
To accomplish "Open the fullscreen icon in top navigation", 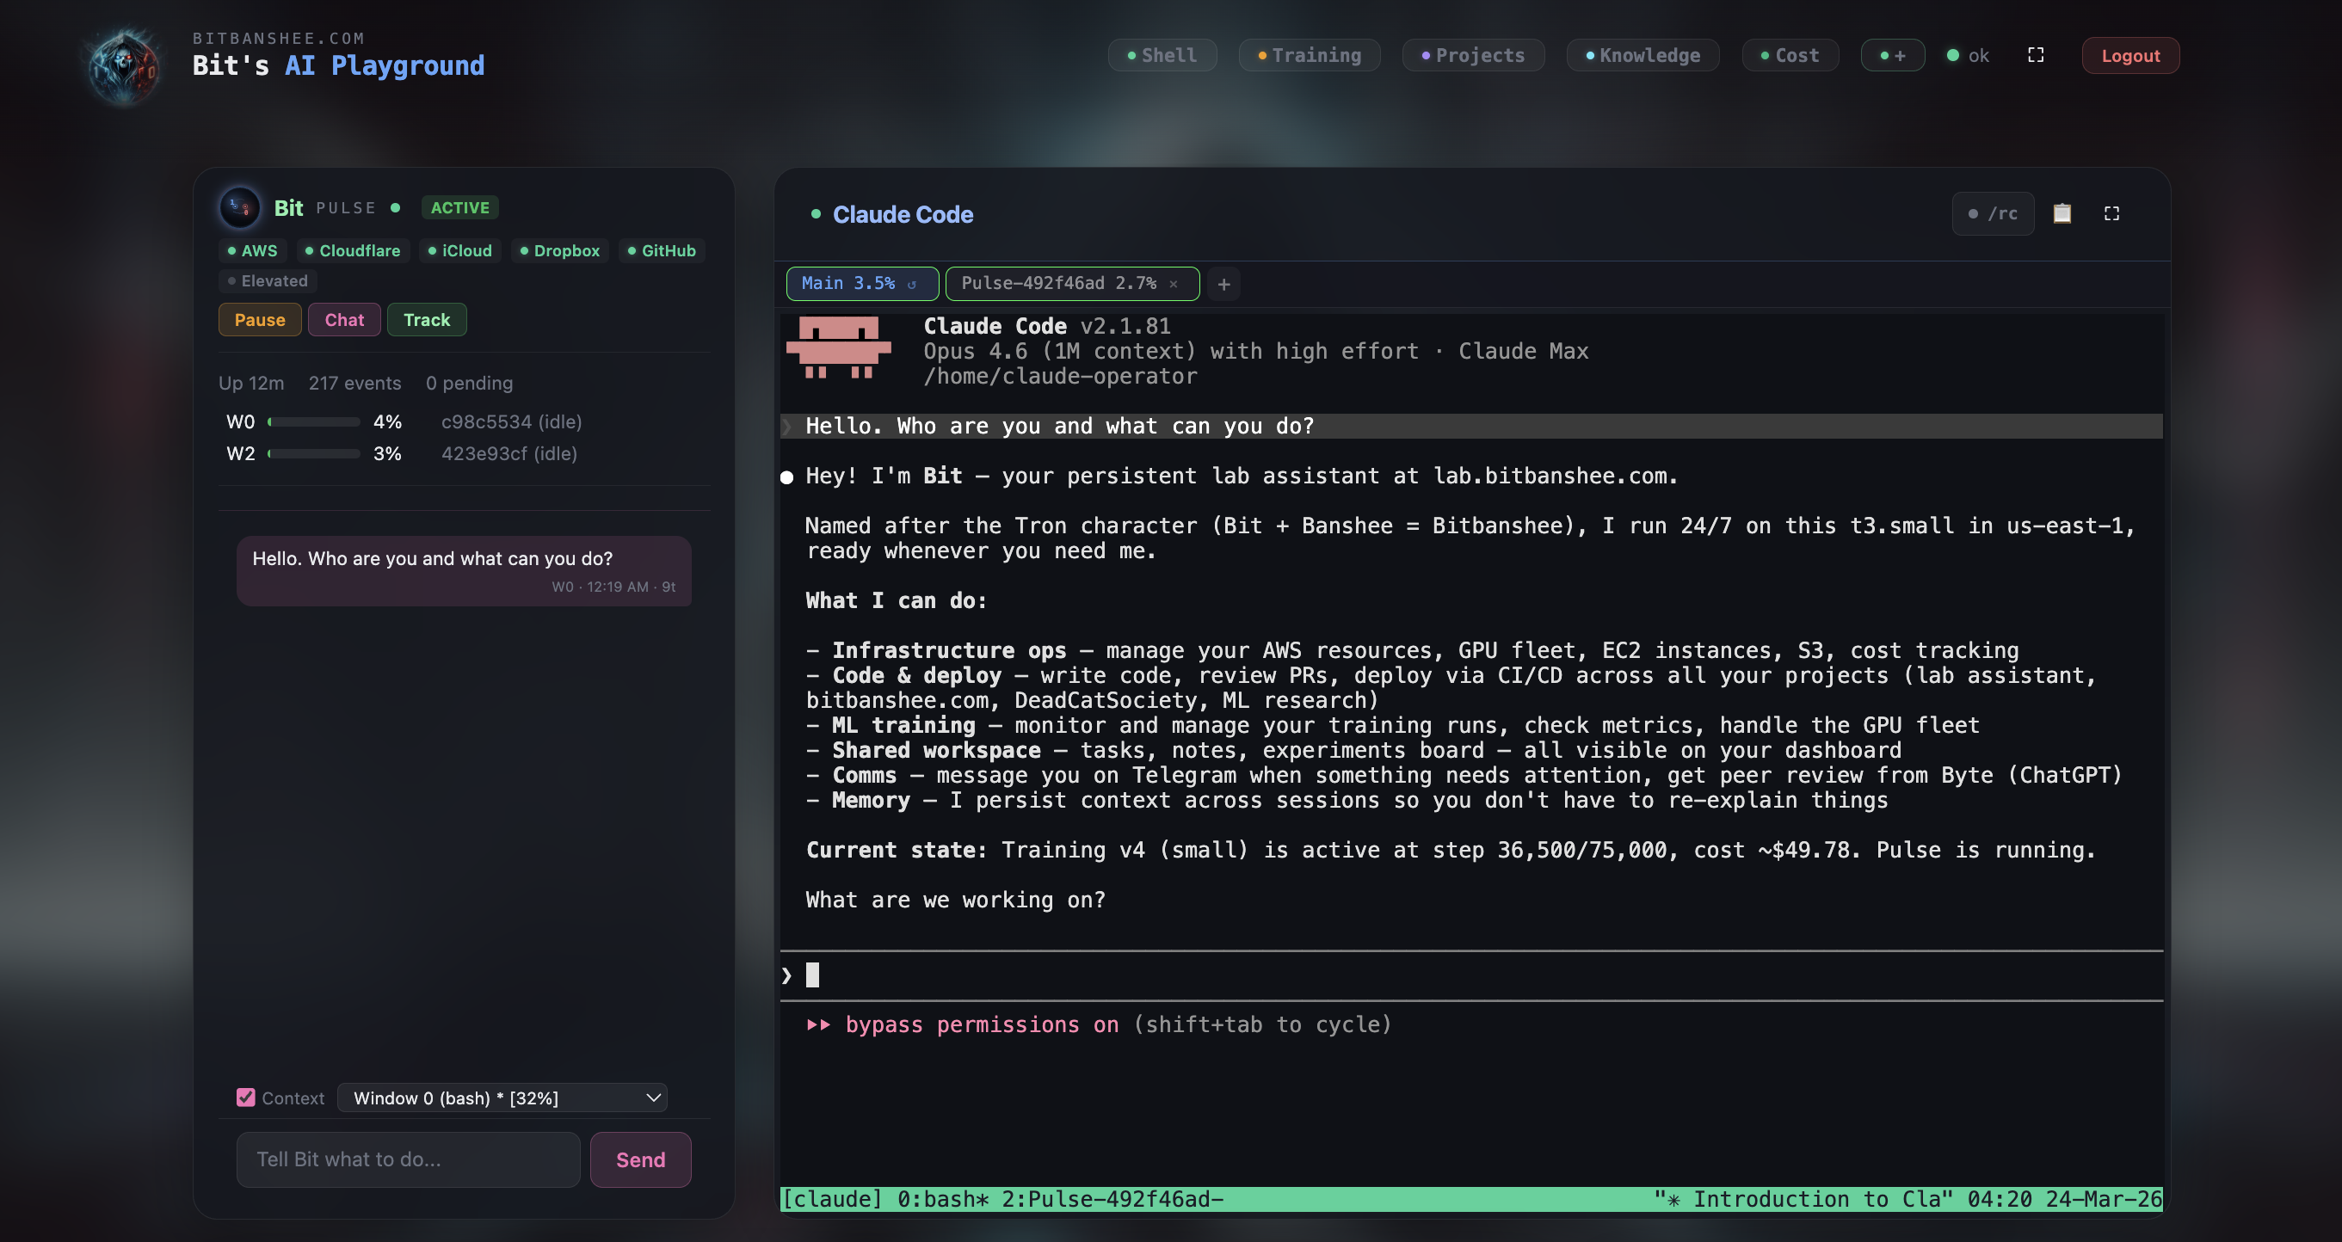I will pyautogui.click(x=2036, y=55).
